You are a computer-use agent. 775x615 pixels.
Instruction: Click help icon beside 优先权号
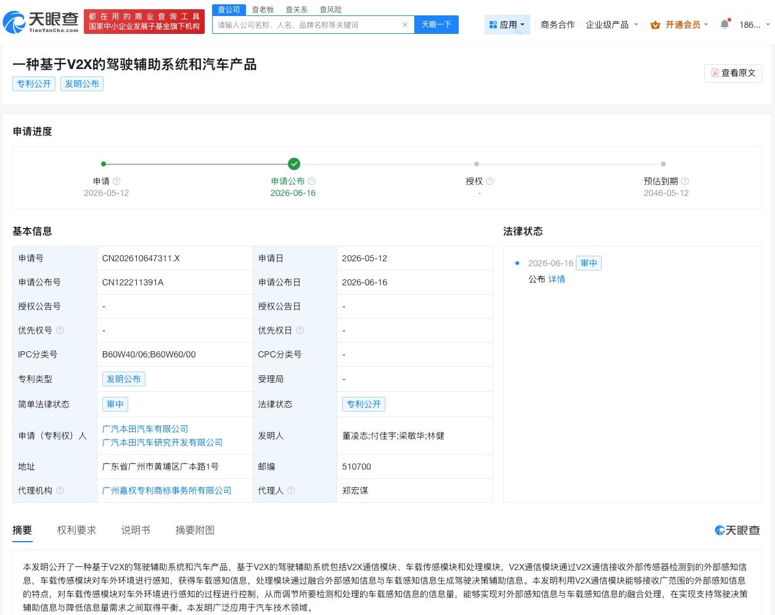pos(60,330)
